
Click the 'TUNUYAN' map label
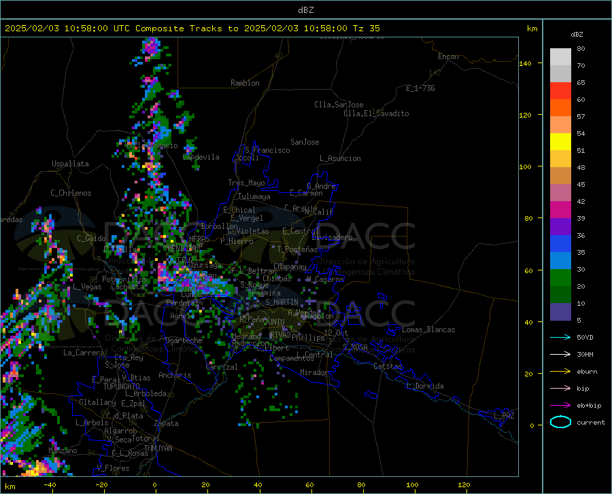[158, 448]
